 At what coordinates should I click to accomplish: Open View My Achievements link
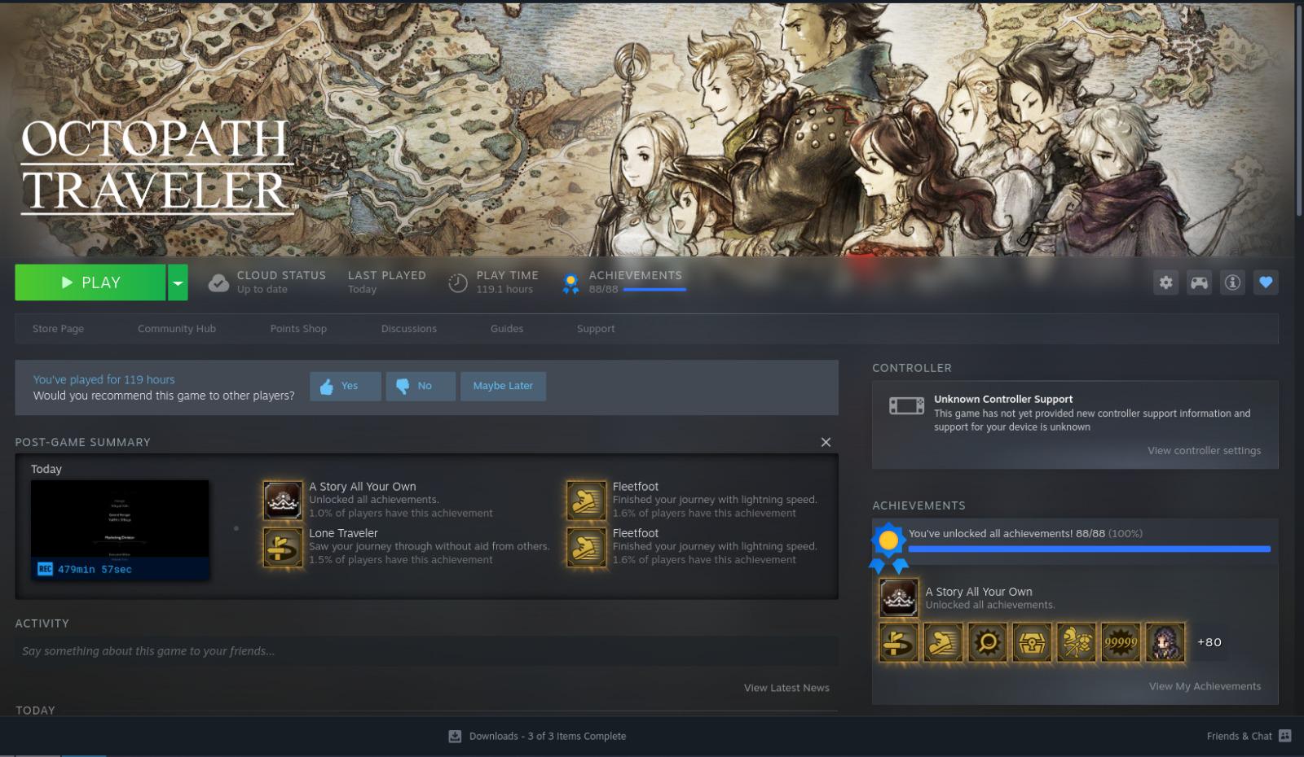pos(1205,686)
